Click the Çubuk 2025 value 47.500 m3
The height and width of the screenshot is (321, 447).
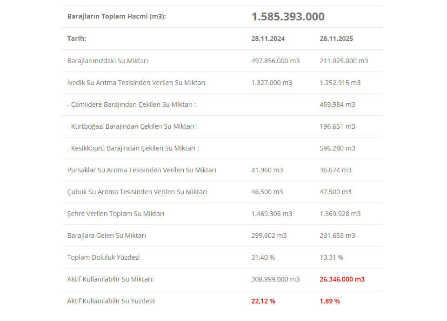(x=335, y=192)
